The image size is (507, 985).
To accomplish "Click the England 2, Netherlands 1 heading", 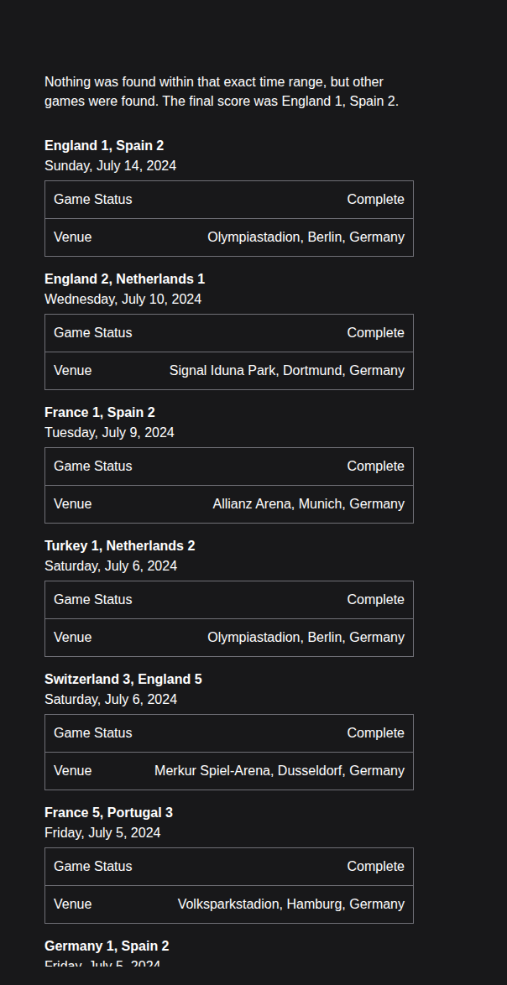I will pos(124,279).
